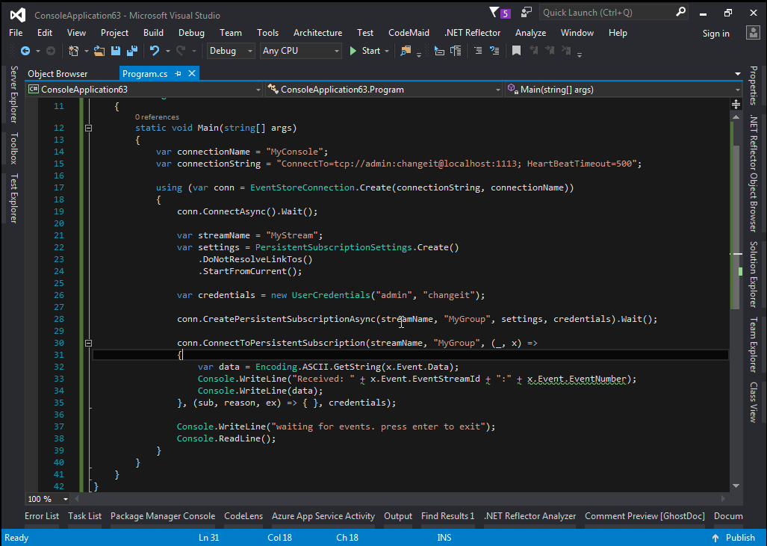This screenshot has width=767, height=546.
Task: Close the Program.cs tab
Action: pyautogui.click(x=192, y=73)
